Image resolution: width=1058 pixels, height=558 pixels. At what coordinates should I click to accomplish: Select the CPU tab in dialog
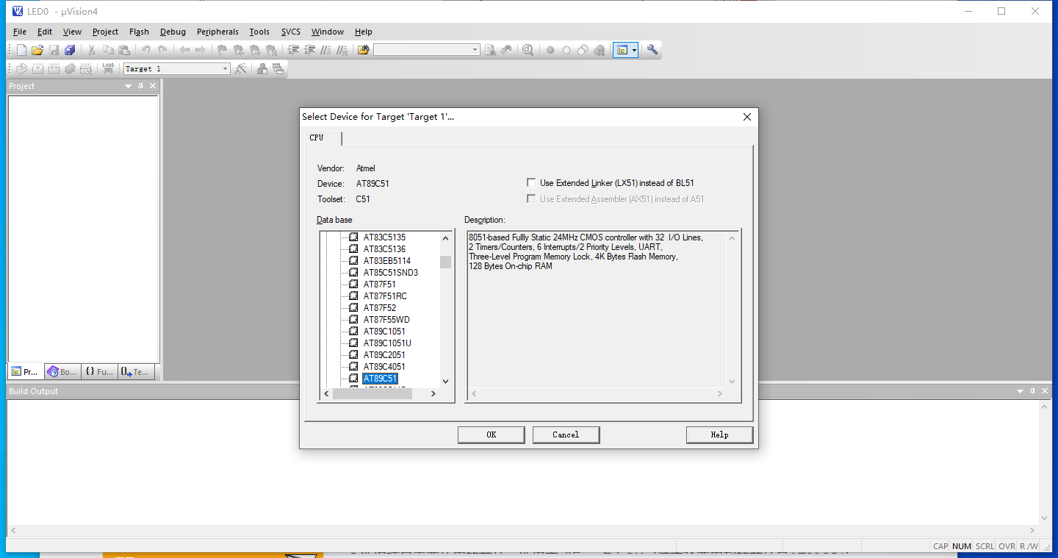click(x=323, y=138)
